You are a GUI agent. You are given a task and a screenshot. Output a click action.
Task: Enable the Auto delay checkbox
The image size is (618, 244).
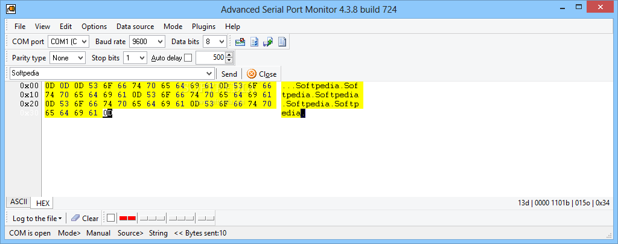click(x=188, y=58)
